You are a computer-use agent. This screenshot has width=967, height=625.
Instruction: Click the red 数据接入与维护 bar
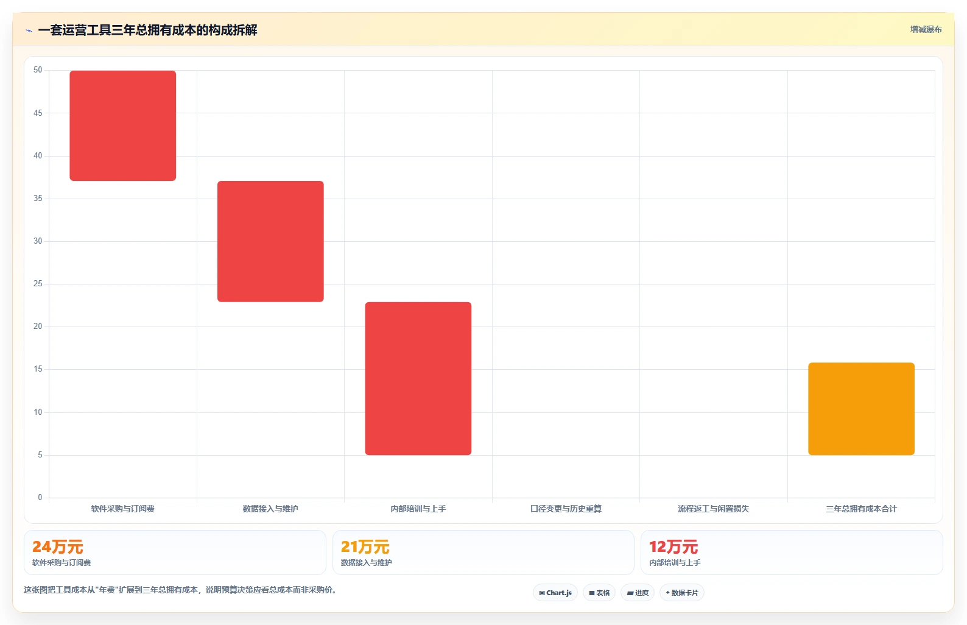click(270, 241)
